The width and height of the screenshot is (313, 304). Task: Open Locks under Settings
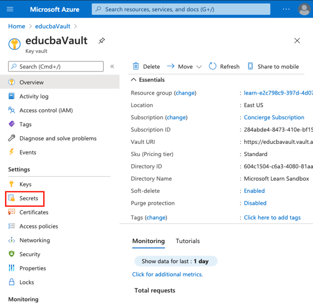pos(27,282)
